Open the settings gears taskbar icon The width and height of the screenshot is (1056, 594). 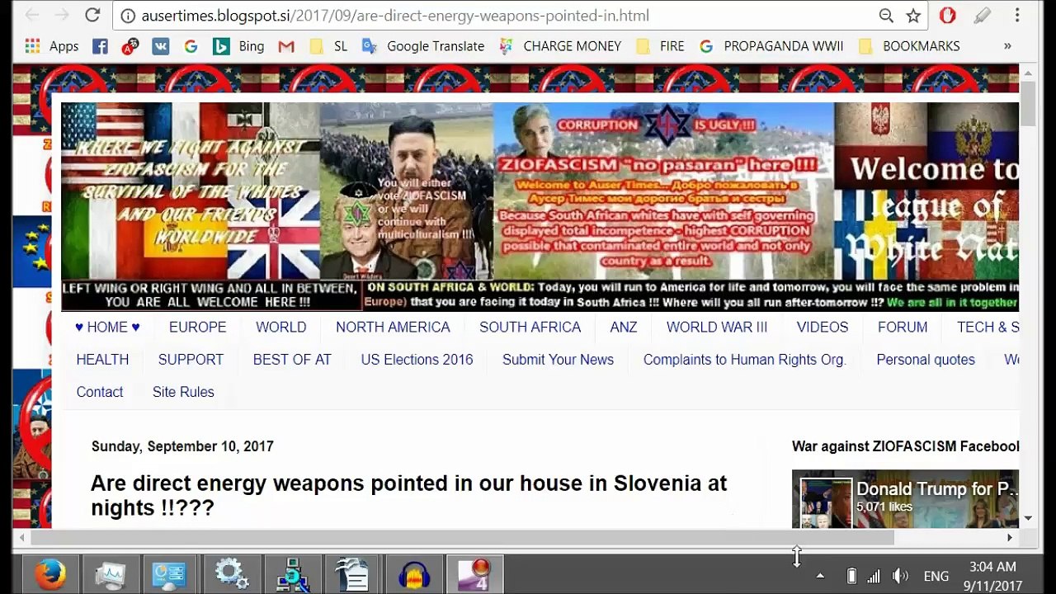tap(232, 575)
